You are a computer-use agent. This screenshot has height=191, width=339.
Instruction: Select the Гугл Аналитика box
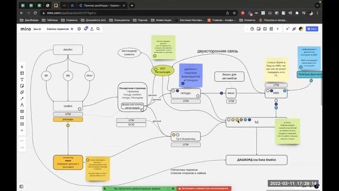(185, 137)
